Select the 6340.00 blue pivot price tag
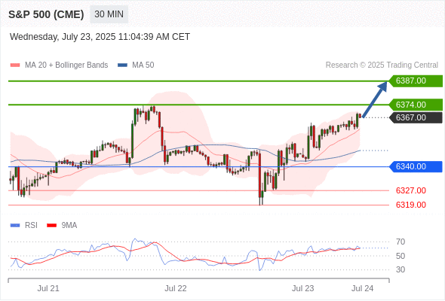Viewport: 445px width, 301px height. pos(416,166)
